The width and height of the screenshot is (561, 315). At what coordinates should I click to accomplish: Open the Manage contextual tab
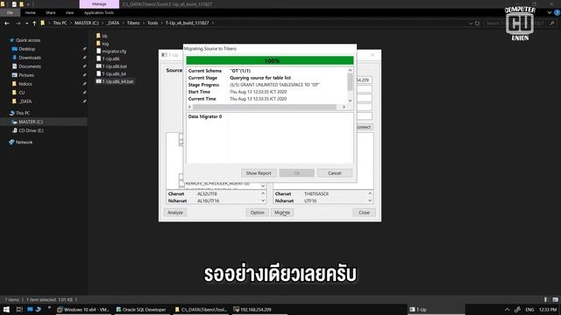(99, 3)
